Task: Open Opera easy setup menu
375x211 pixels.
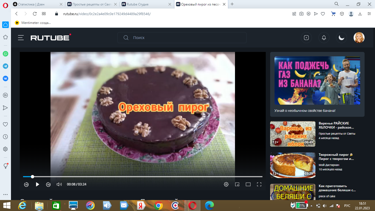Action: coord(369,14)
